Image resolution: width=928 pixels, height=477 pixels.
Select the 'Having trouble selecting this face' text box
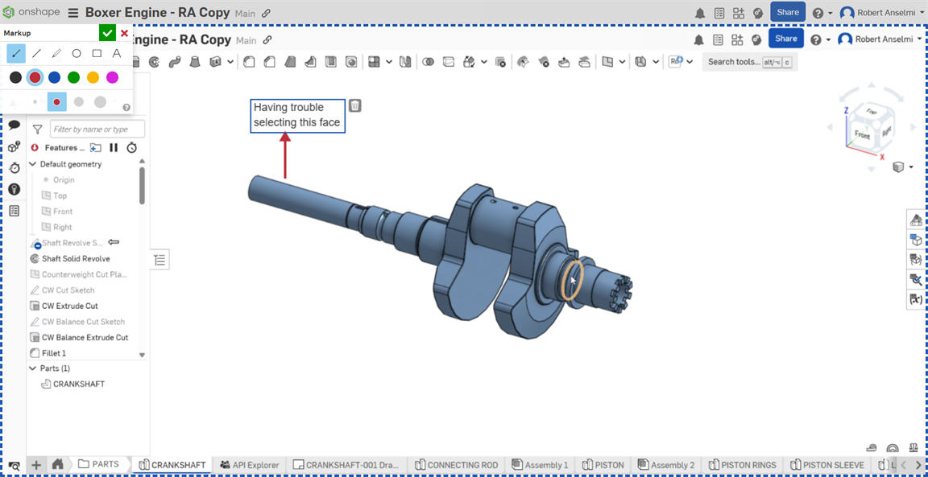(x=297, y=115)
